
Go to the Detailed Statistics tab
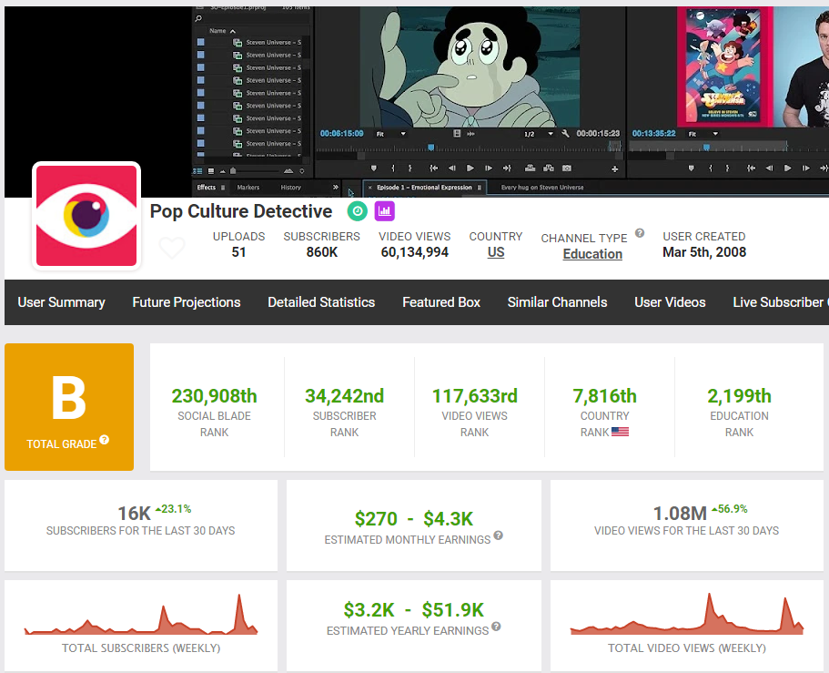coord(321,302)
